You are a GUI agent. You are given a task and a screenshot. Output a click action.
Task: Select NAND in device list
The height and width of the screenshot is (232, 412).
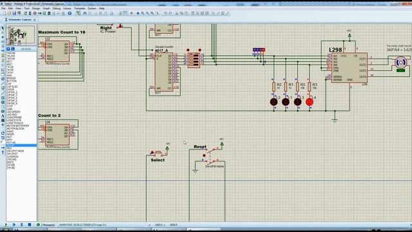click(10, 131)
